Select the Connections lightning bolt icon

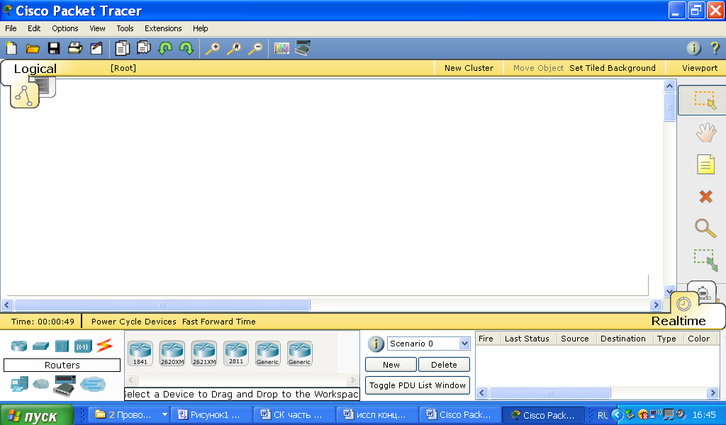click(x=105, y=346)
